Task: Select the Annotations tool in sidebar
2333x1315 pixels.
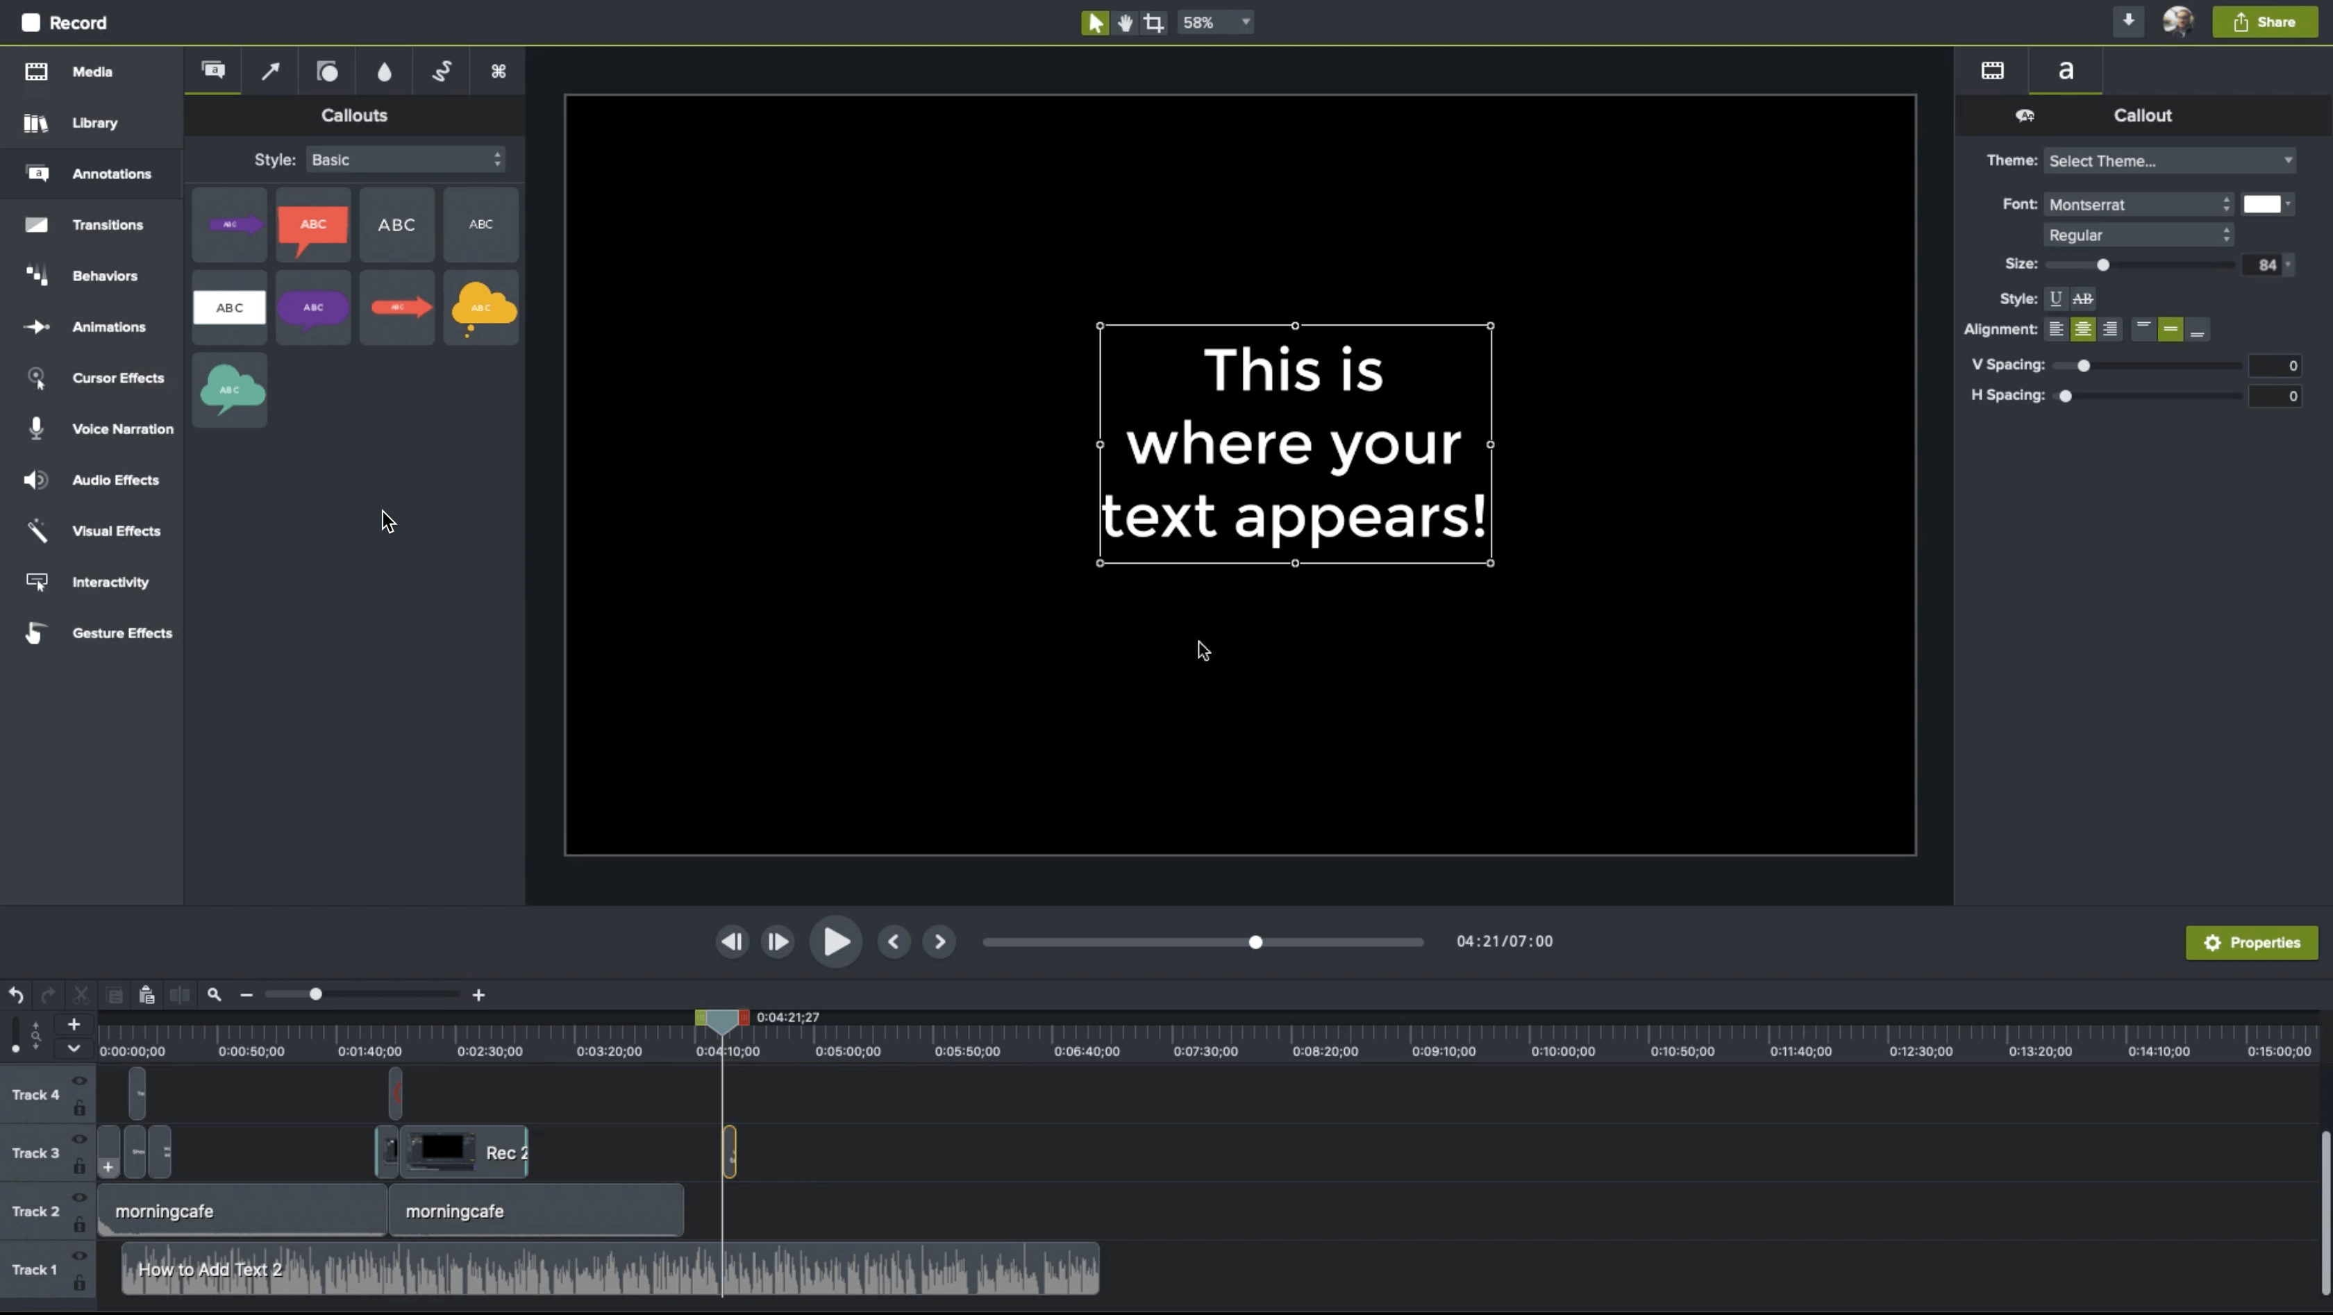Action: tap(92, 173)
